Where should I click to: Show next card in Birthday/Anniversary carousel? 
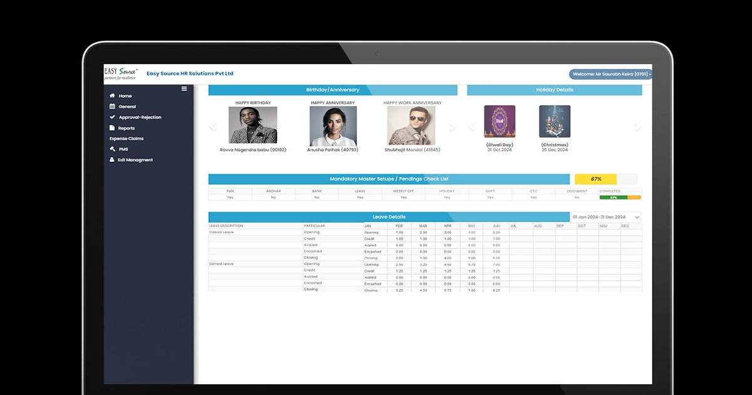pyautogui.click(x=452, y=127)
